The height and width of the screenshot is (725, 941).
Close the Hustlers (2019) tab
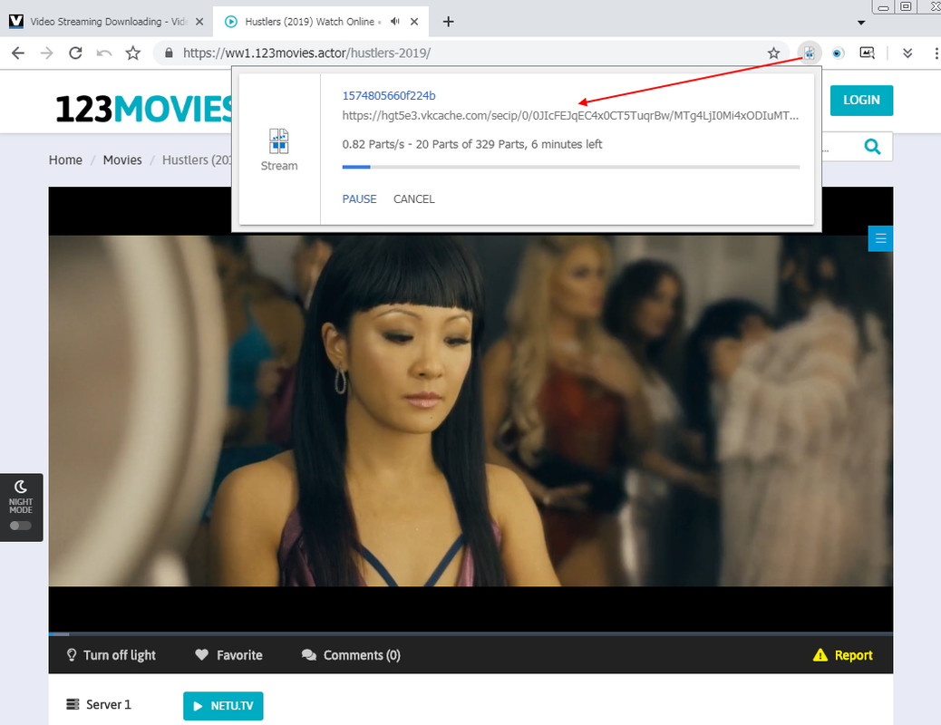[414, 22]
